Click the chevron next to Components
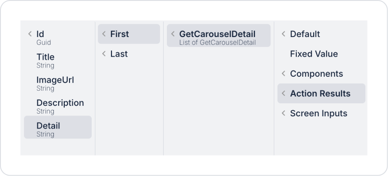Image resolution: width=388 pixels, height=176 pixels. 284,74
